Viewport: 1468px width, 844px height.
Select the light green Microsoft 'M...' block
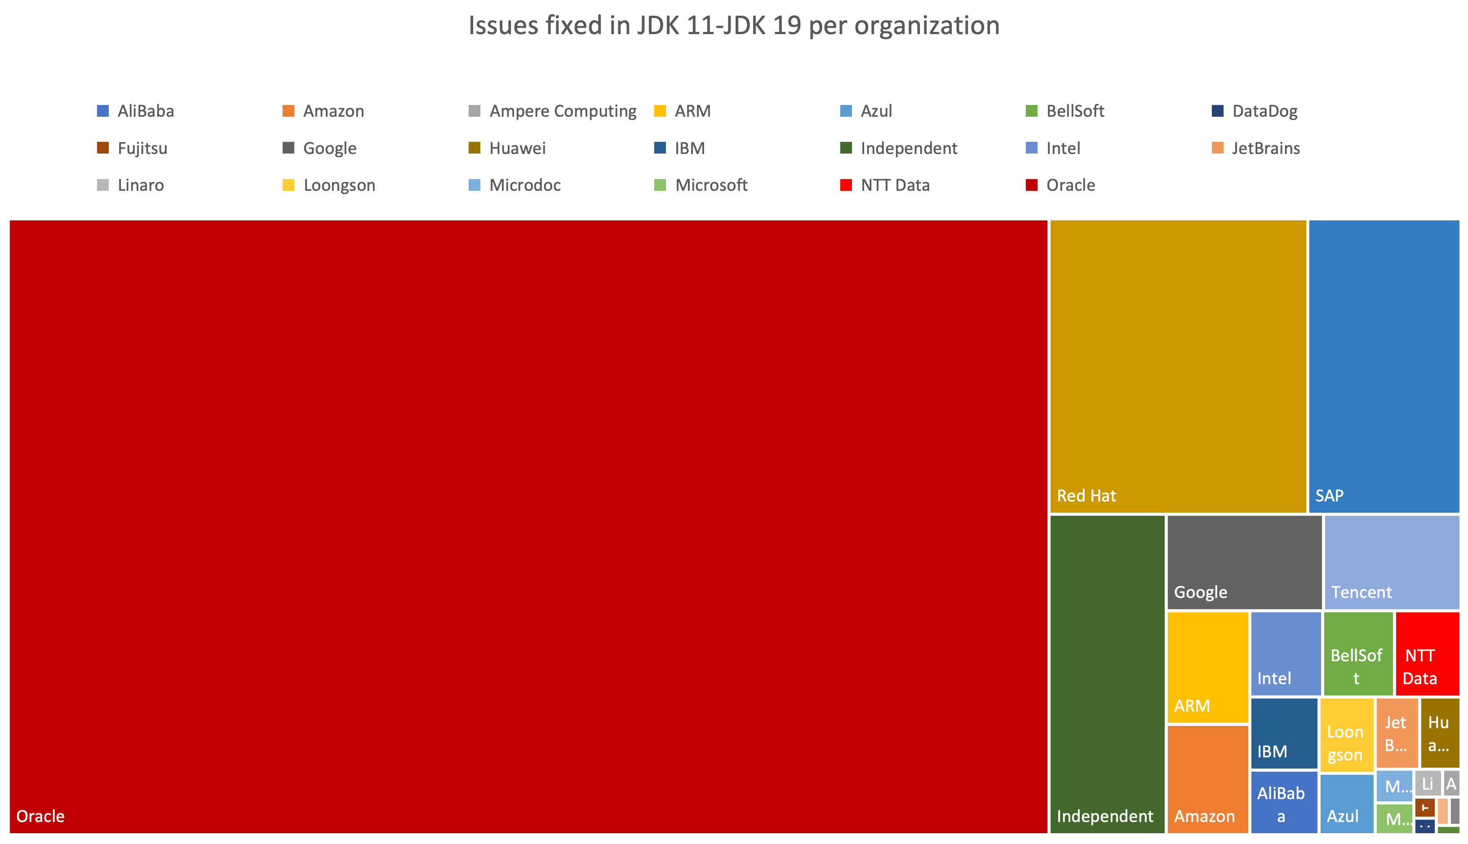click(1394, 818)
